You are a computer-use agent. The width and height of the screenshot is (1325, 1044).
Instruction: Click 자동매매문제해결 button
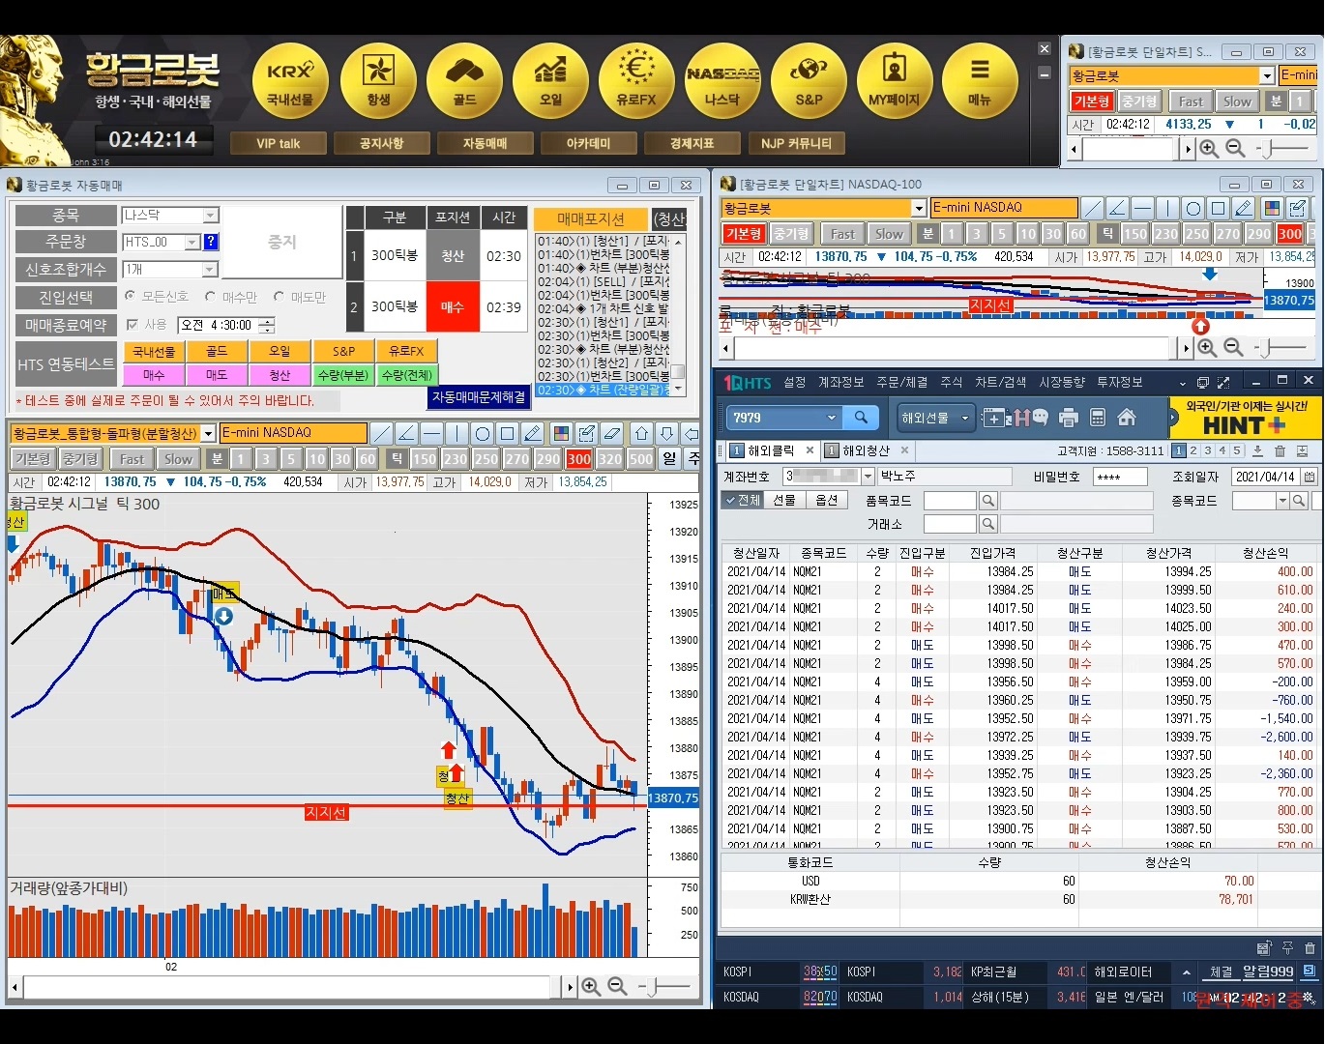pyautogui.click(x=479, y=397)
